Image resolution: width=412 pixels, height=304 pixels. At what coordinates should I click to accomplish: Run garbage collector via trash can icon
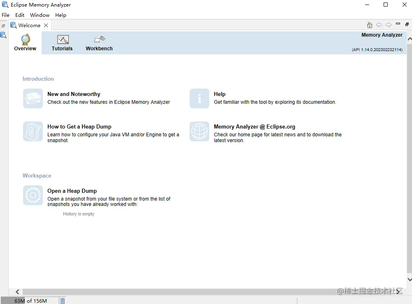click(63, 301)
